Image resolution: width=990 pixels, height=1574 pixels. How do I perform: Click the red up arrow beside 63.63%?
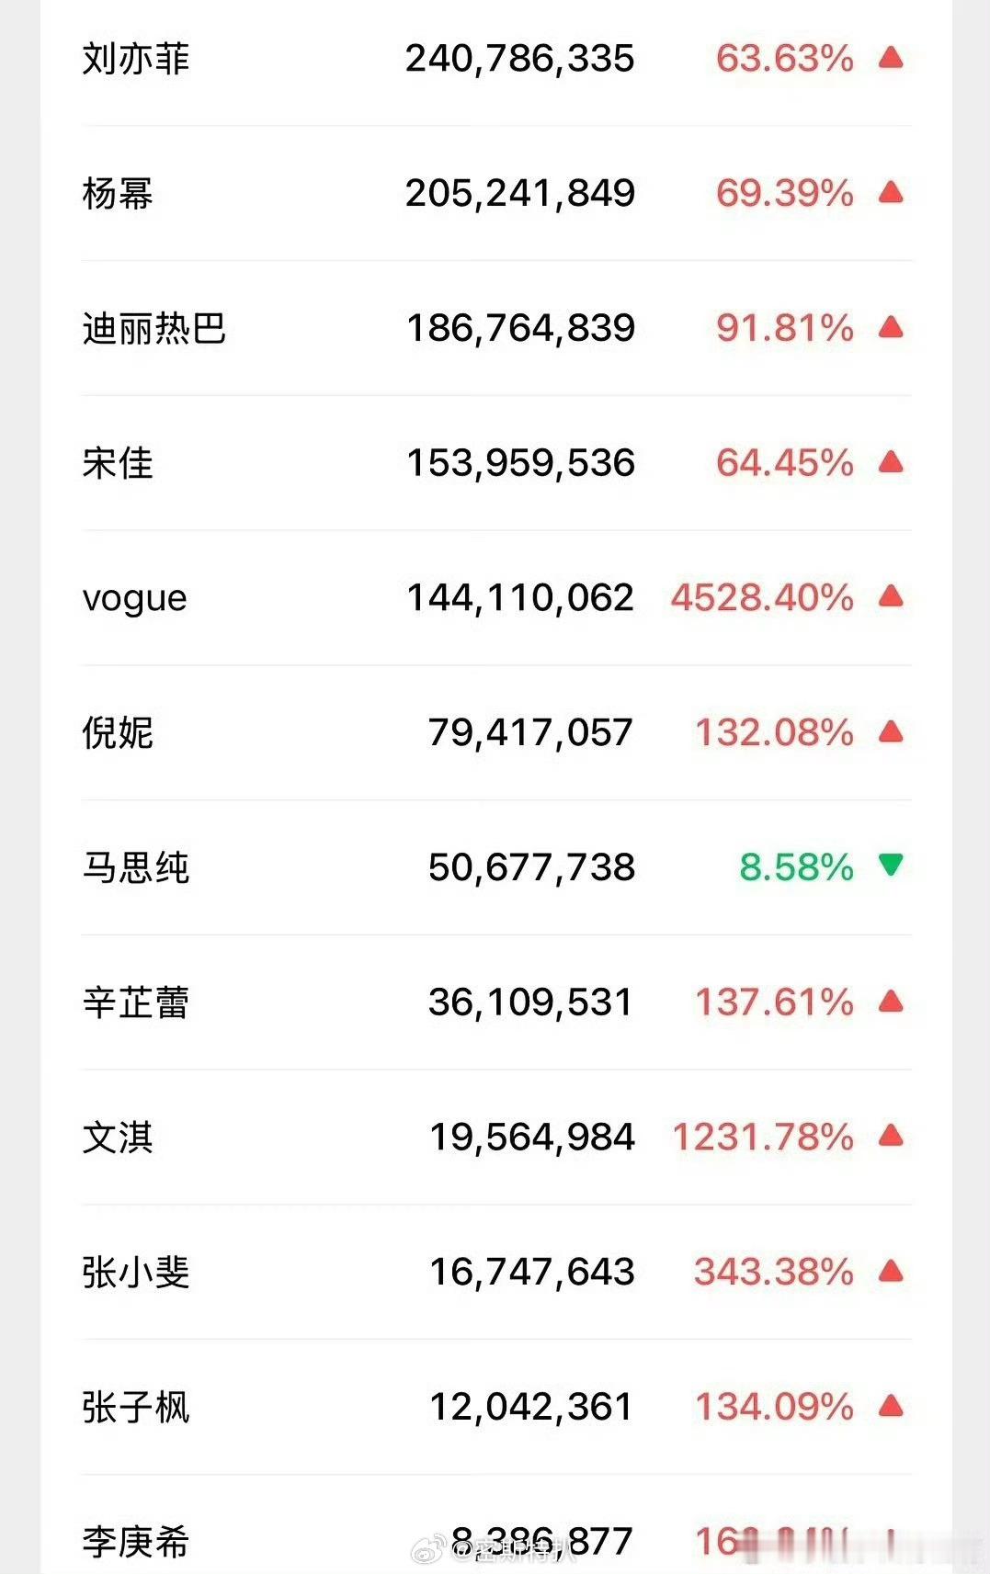click(x=891, y=58)
